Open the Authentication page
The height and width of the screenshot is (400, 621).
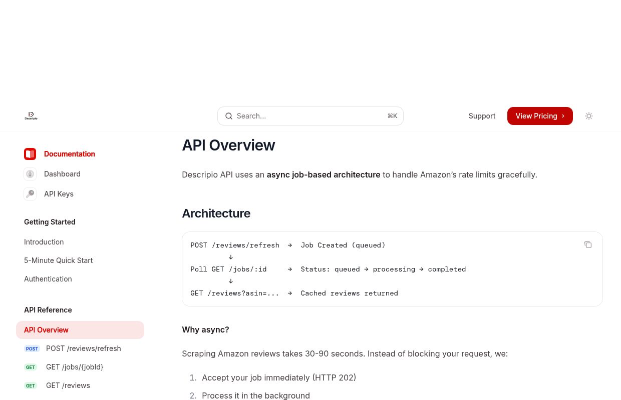click(x=48, y=279)
